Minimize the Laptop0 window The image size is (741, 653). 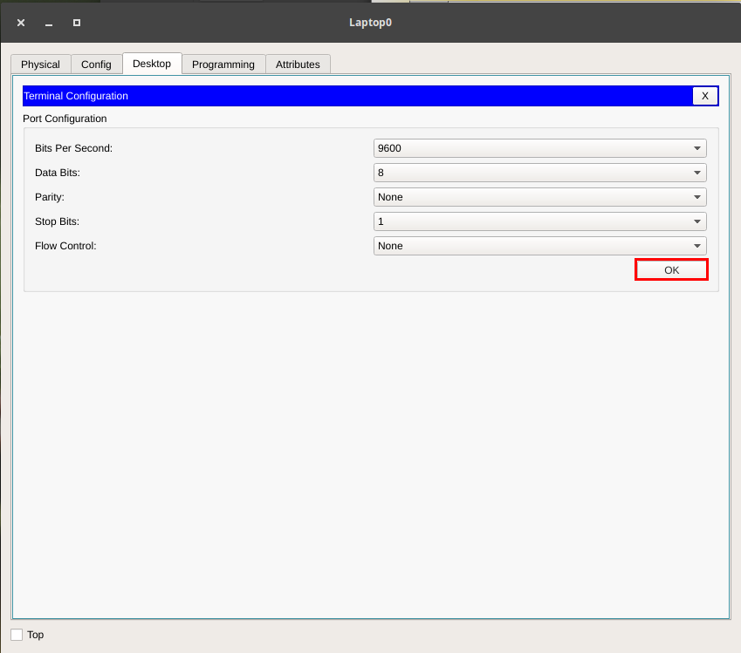(49, 23)
